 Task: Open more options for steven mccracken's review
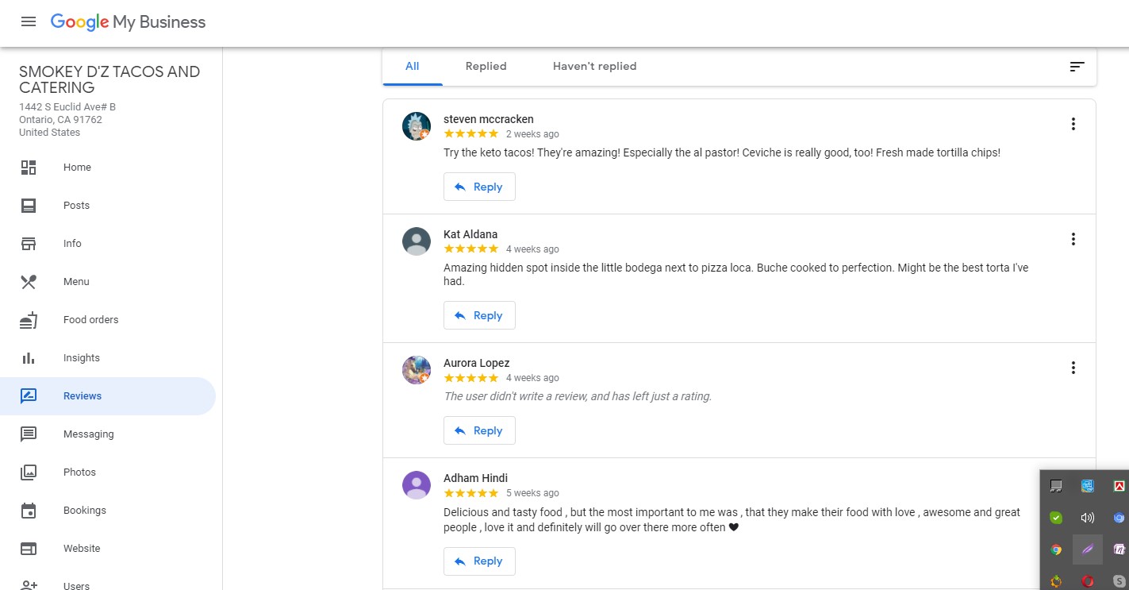(x=1073, y=124)
